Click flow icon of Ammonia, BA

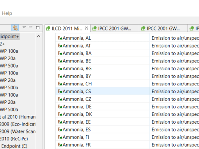60,53
